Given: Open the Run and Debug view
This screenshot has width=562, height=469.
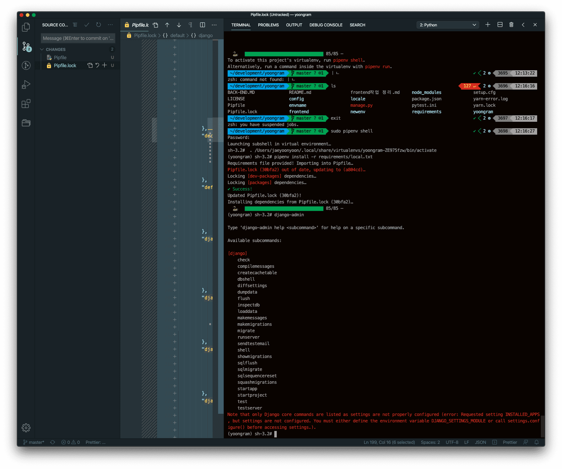Looking at the screenshot, I should pos(26,85).
